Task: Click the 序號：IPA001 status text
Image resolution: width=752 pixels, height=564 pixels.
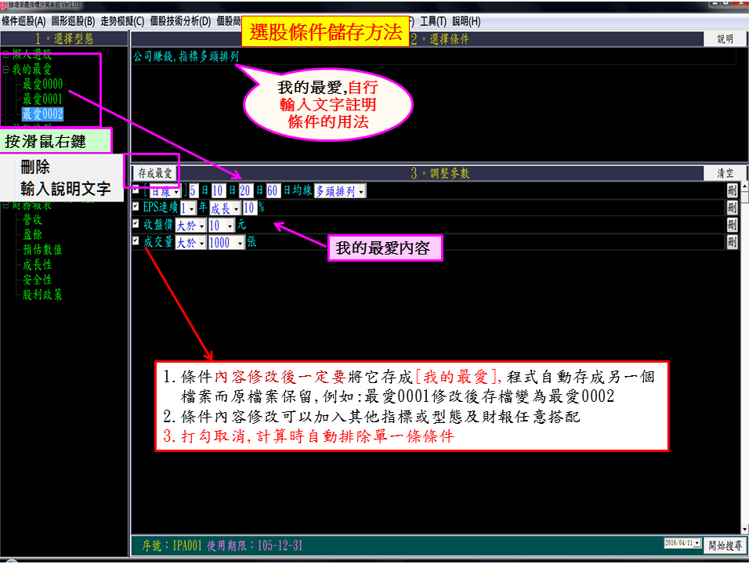Action: click(172, 545)
